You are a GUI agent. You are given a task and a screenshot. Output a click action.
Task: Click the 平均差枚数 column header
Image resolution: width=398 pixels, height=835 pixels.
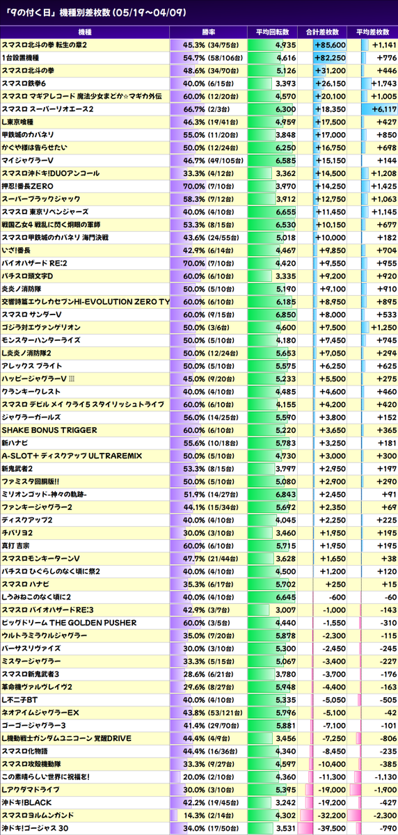point(372,32)
